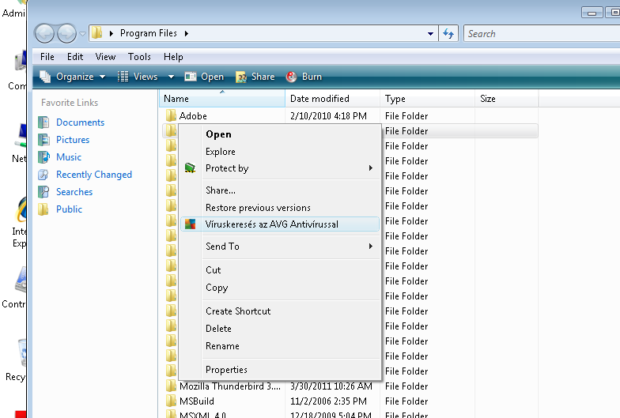
Task: Open the Edit menu
Action: pyautogui.click(x=75, y=57)
